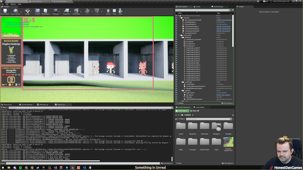Open File Explorer from the taskbar

tap(9, 168)
